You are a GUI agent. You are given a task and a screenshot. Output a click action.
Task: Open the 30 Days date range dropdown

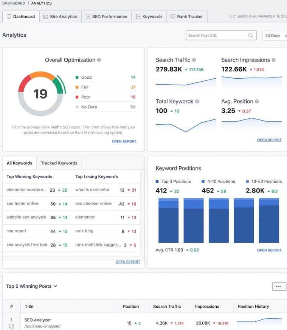tap(275, 36)
